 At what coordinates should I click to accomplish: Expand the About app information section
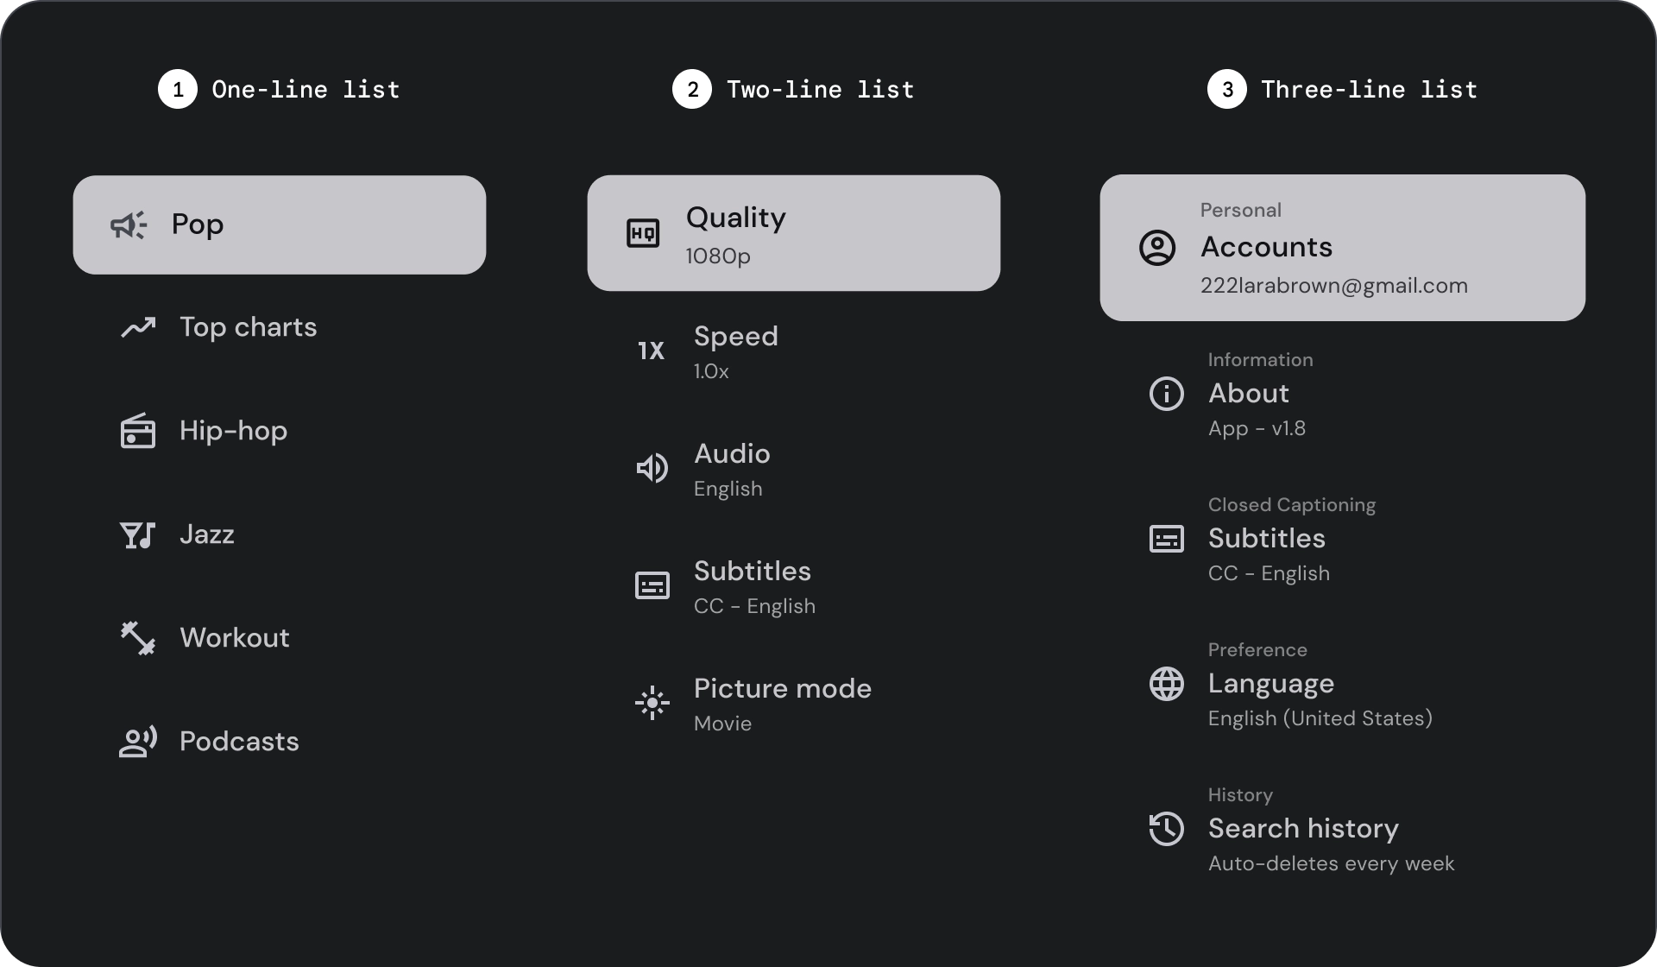(1343, 393)
